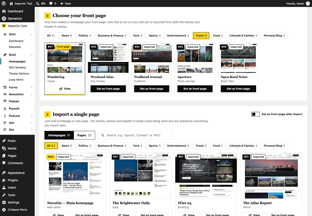Select Sports 5 filter in Import a single page
Screen dimensions: 312x216
(155, 146)
